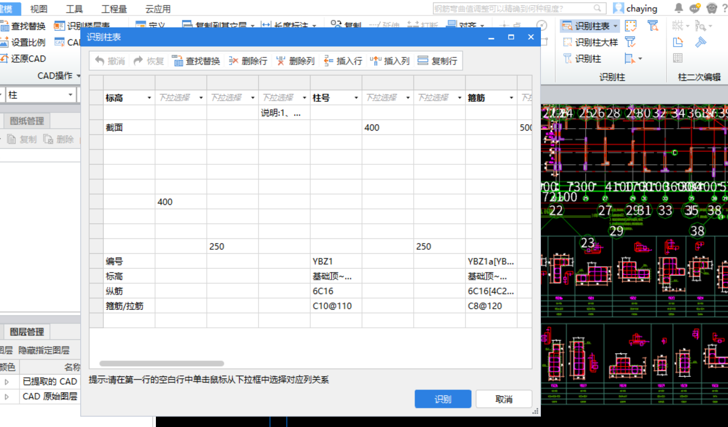
Task: Expand CAD 原始图层 row
Action: click(x=7, y=397)
